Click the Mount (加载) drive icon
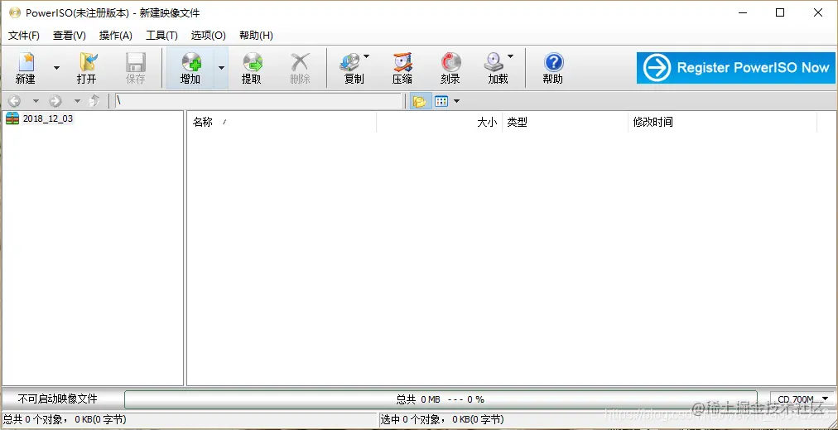Viewport: 838px width, 430px height. tap(494, 63)
